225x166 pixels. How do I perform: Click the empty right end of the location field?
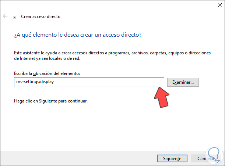pyautogui.click(x=147, y=82)
